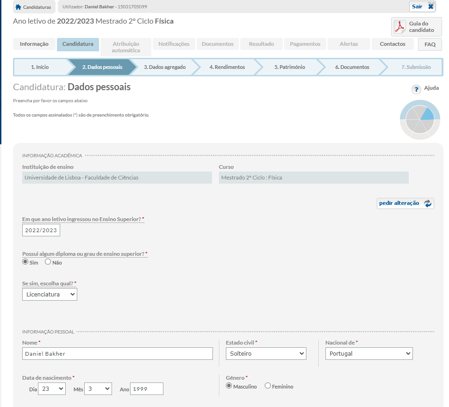Click the FAQ button
The image size is (449, 407).
(430, 44)
